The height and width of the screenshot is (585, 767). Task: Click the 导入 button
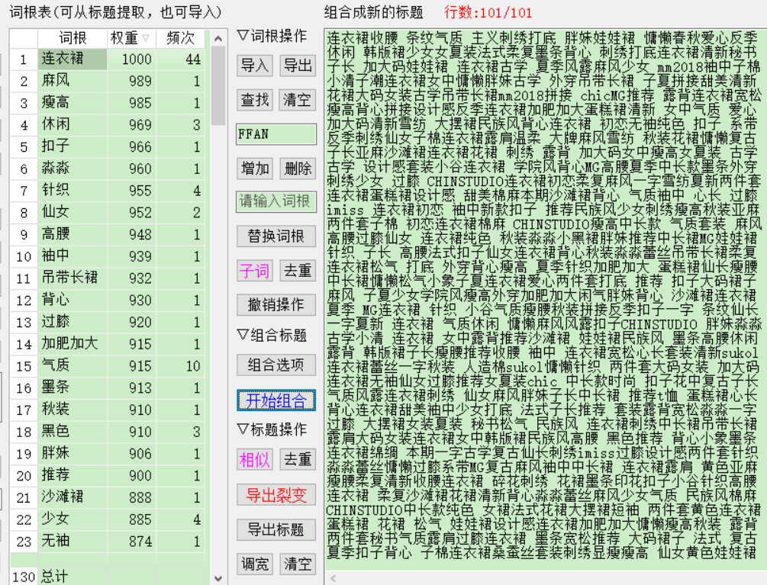tap(255, 66)
